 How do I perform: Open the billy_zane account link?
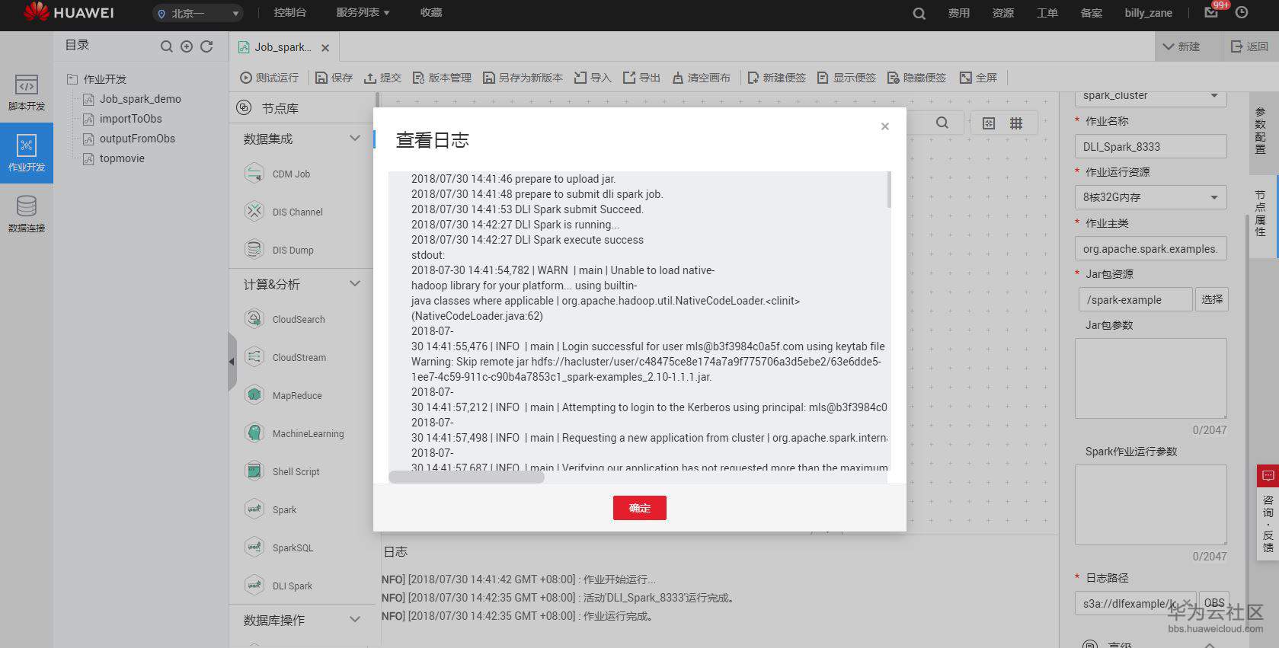1149,13
